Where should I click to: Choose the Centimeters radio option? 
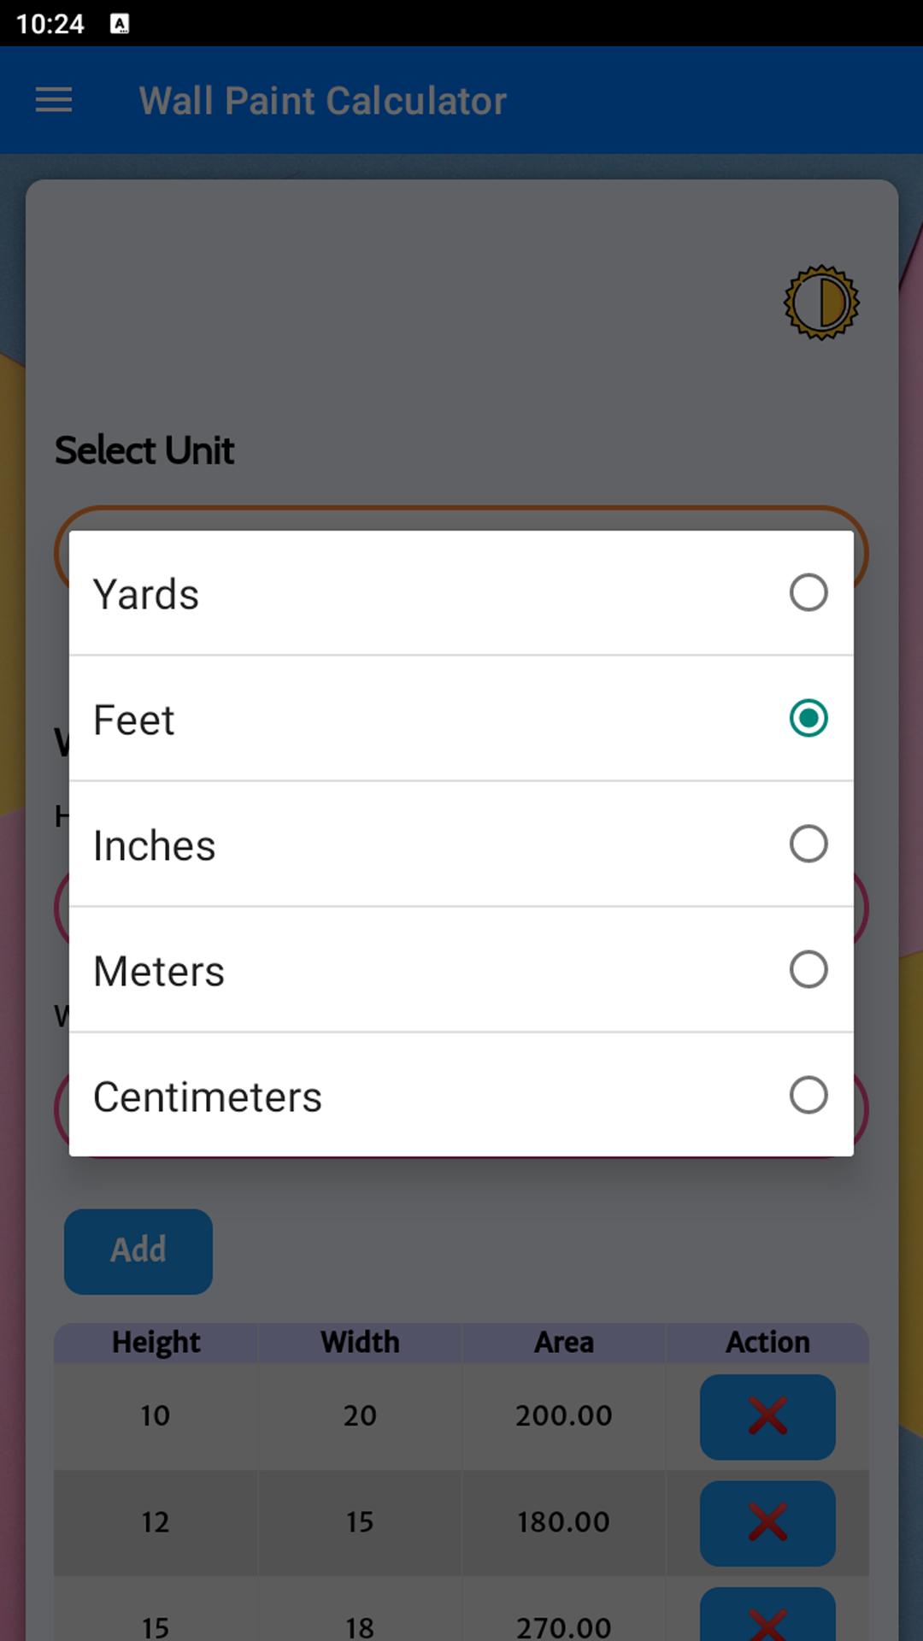(808, 1095)
